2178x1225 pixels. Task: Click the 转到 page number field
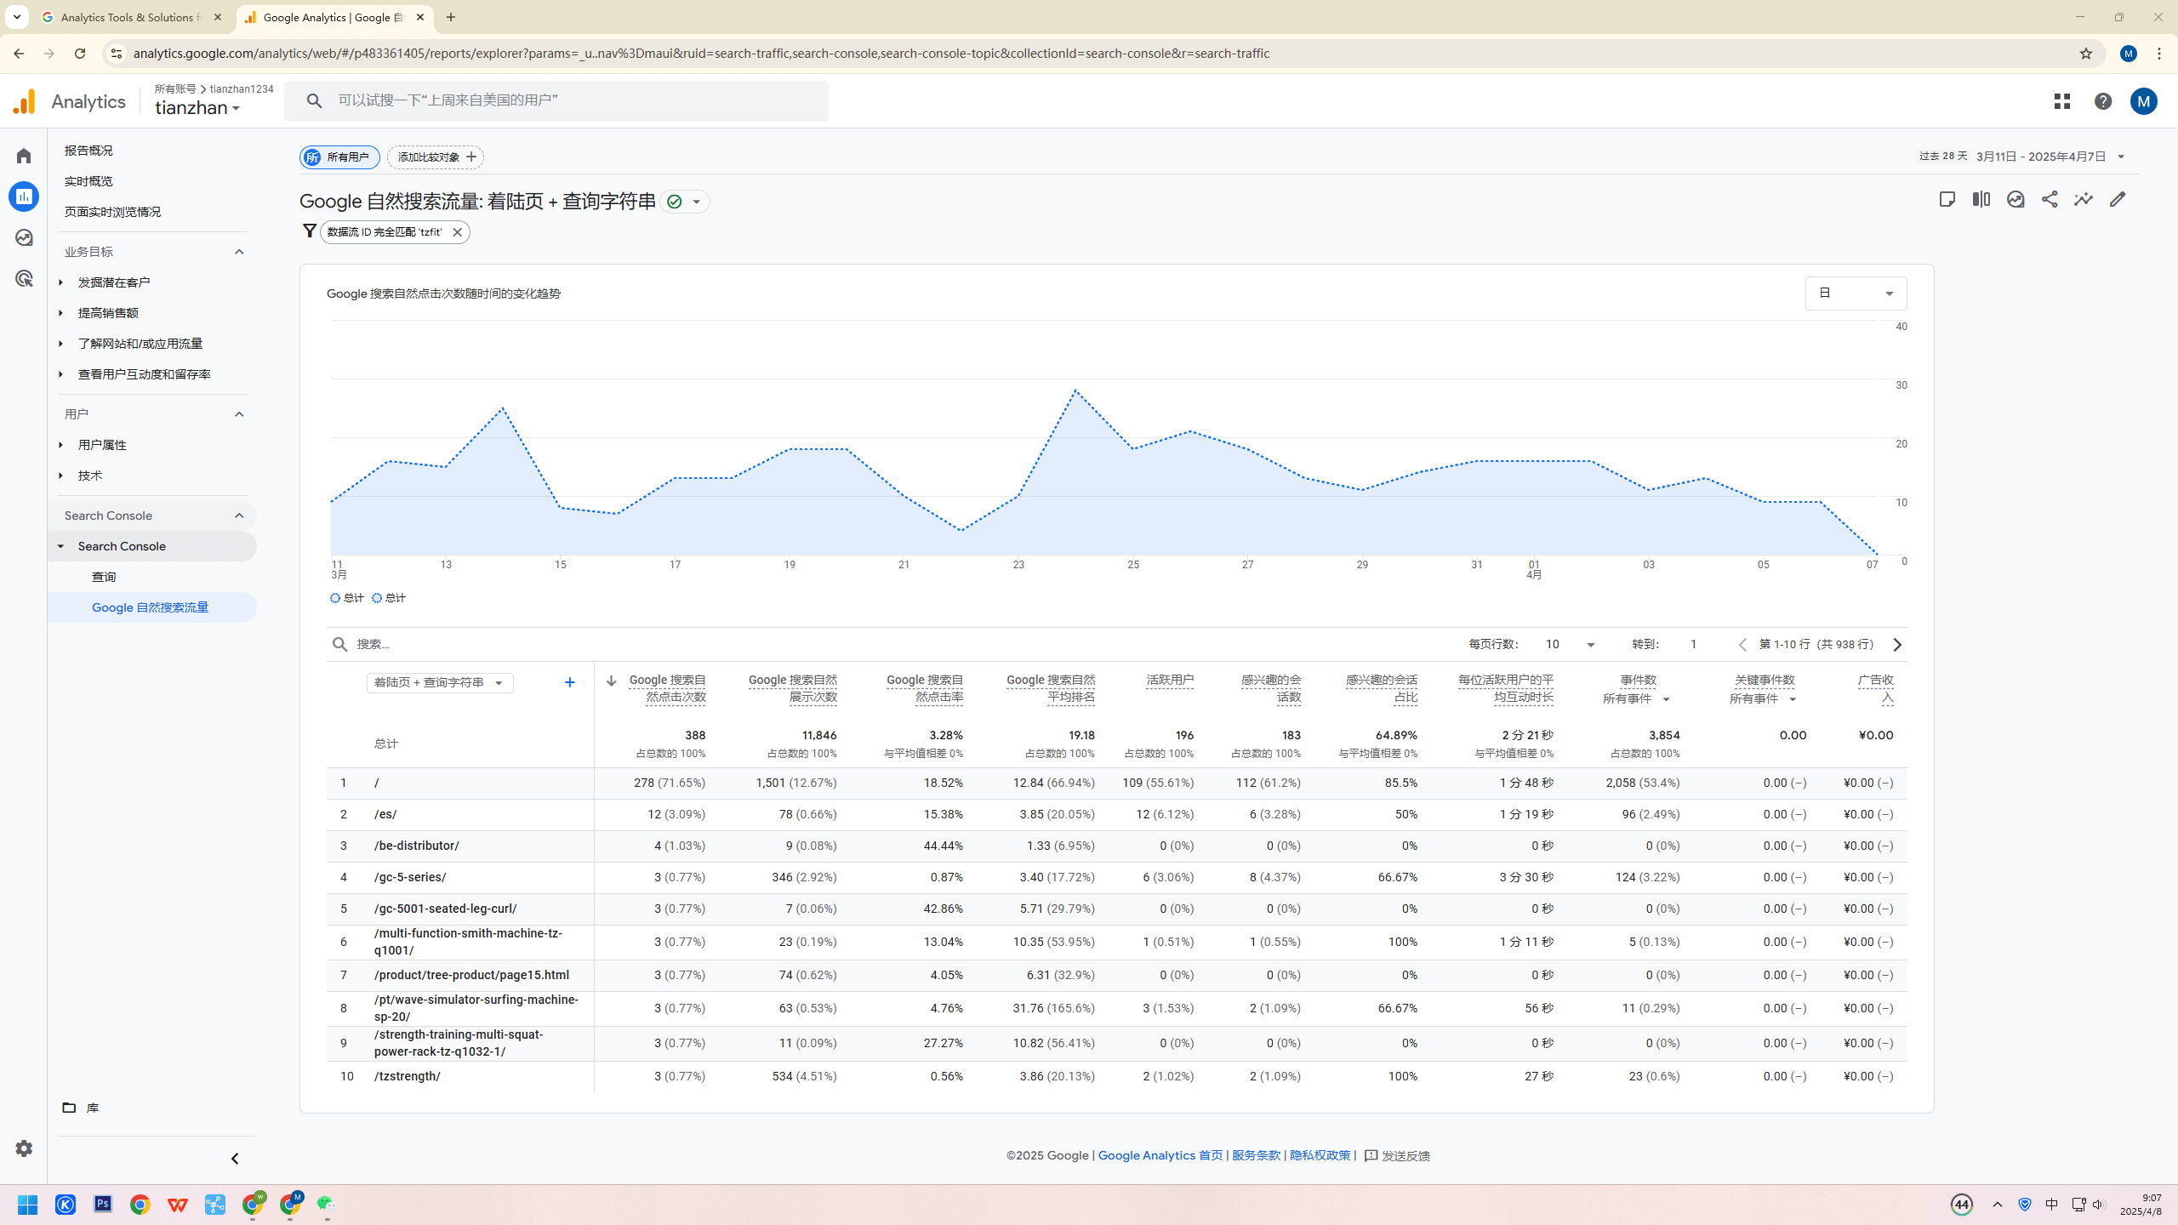pyautogui.click(x=1695, y=645)
